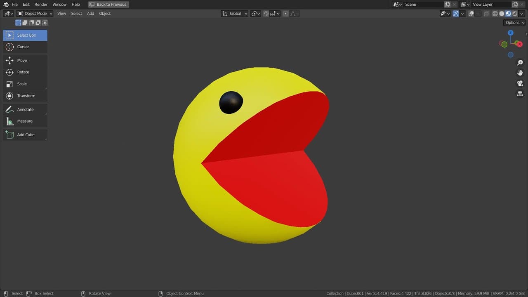Open the object visibility and selectability dropdown
Image resolution: width=528 pixels, height=297 pixels.
pyautogui.click(x=445, y=14)
